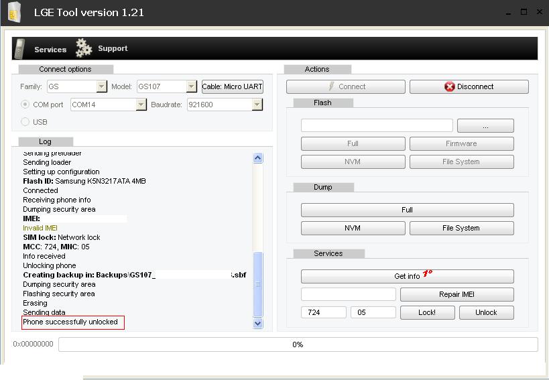Screen dimensions: 549x380
Task: Click the MCC field containing 724
Action: (324, 312)
